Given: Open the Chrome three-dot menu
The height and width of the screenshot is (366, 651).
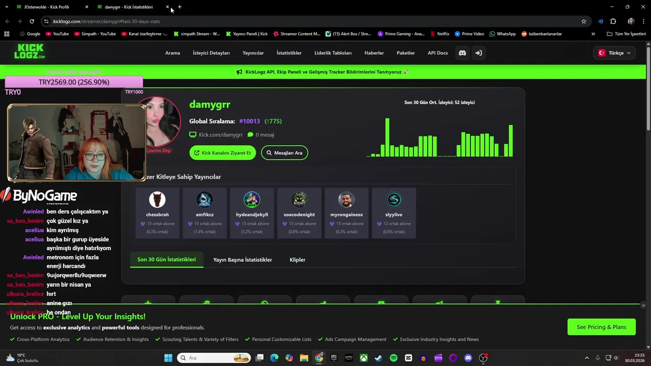Looking at the screenshot, I should pos(643,21).
